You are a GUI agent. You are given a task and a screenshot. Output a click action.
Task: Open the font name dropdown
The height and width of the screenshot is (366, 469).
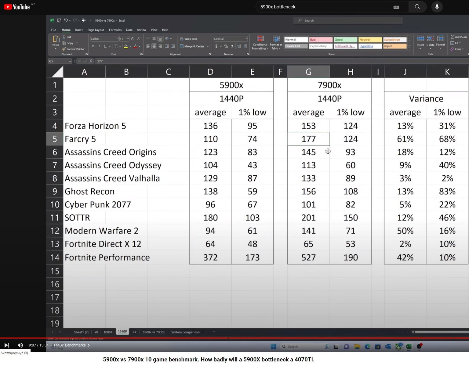click(117, 39)
